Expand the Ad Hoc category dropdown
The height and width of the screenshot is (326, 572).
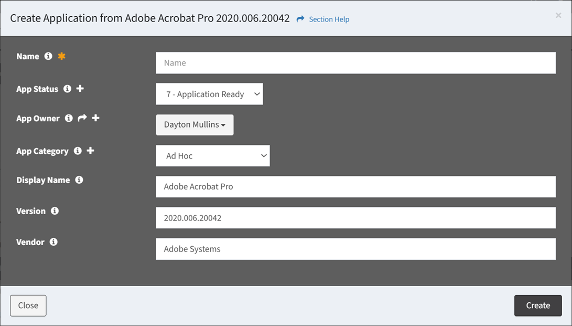point(212,156)
